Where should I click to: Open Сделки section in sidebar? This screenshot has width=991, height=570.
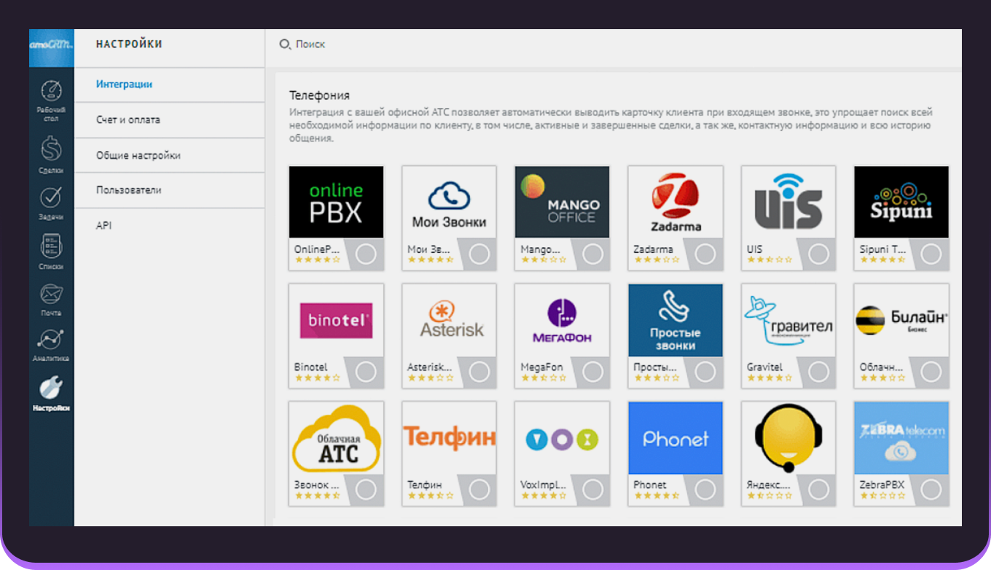coord(51,156)
